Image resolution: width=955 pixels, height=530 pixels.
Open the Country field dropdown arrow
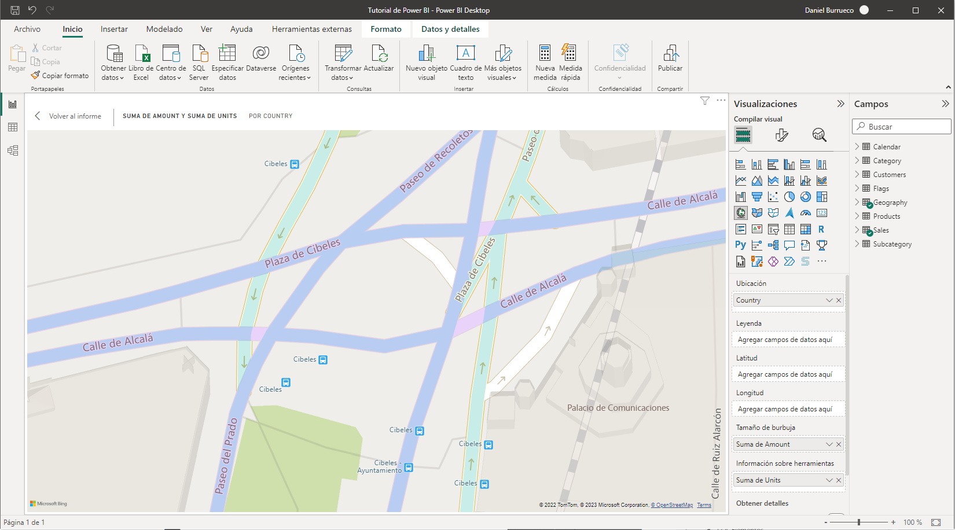click(829, 300)
